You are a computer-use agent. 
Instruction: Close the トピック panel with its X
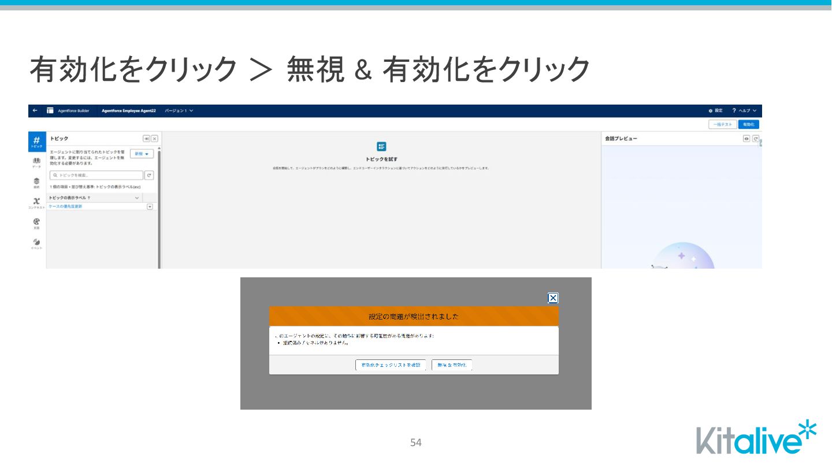click(154, 139)
